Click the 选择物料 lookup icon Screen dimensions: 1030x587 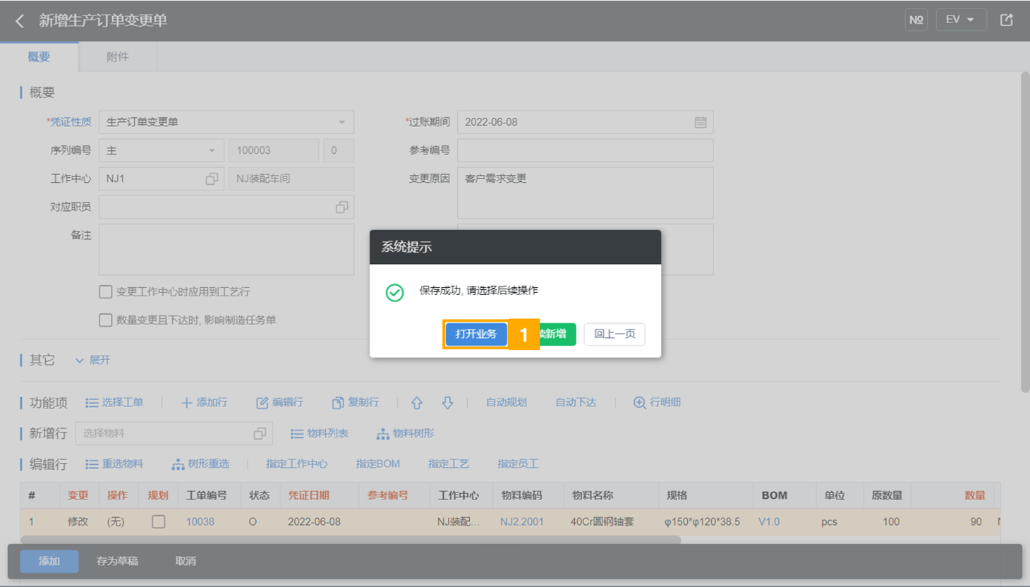click(x=260, y=433)
